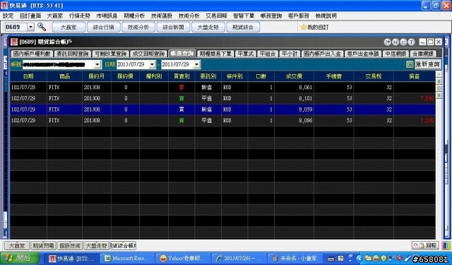The image size is (452, 265).
Task: Click the bottom 大盤走勢 page button
Action: click(x=97, y=246)
